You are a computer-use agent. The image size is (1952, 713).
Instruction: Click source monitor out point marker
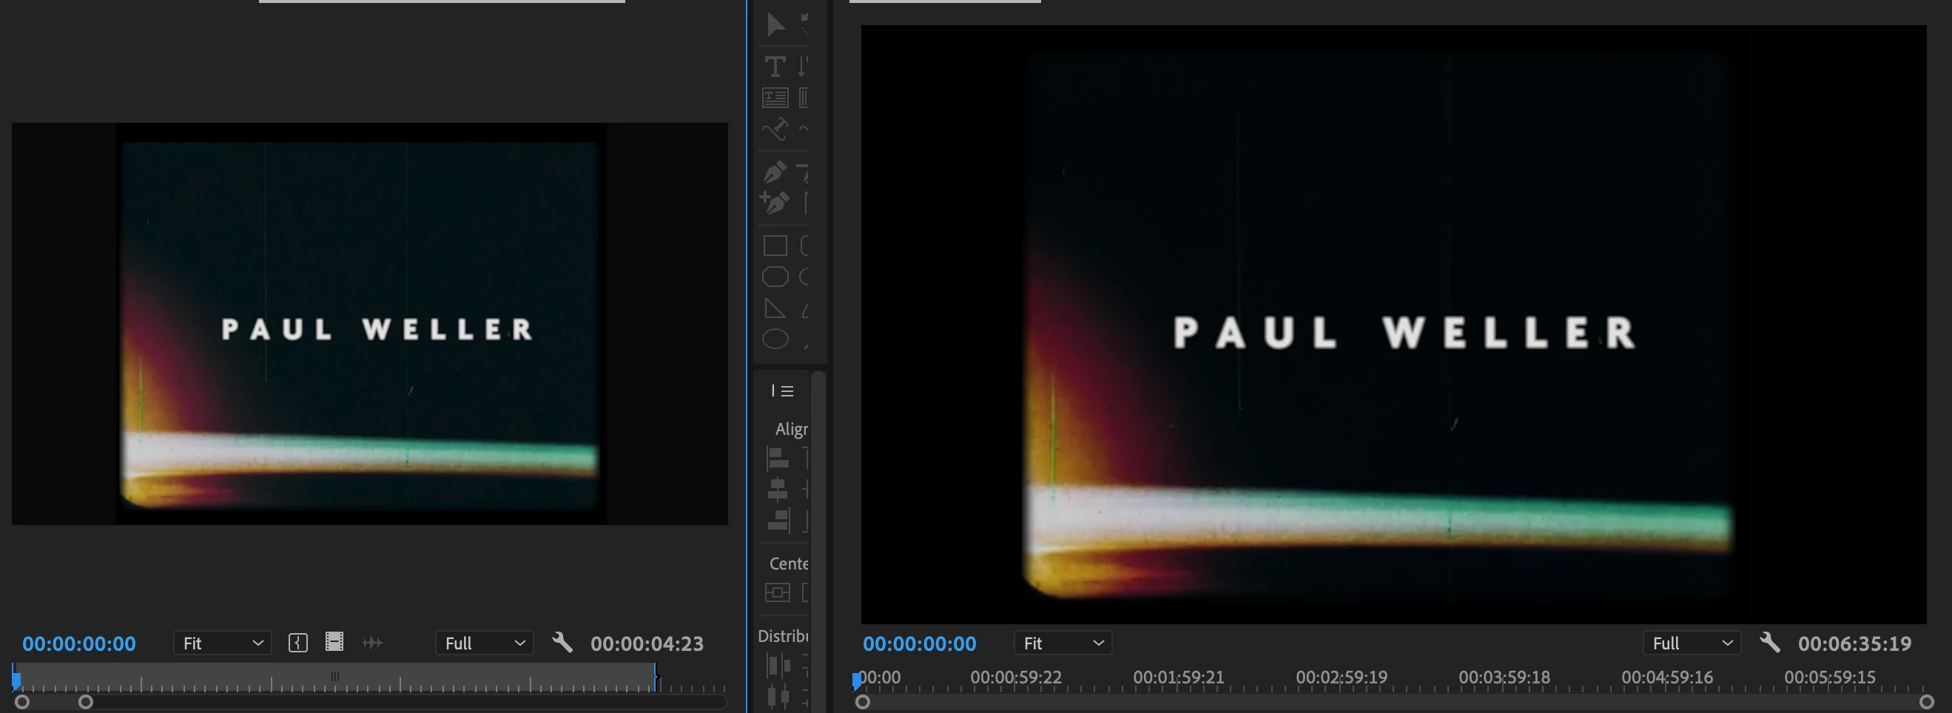coord(656,677)
